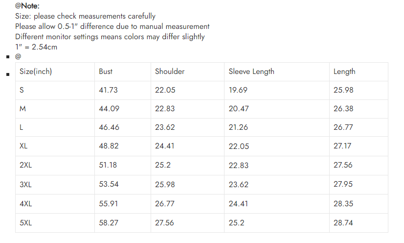This screenshot has width=404, height=243.
Task: Select the S sleeve length 19.69
Action: (x=238, y=90)
